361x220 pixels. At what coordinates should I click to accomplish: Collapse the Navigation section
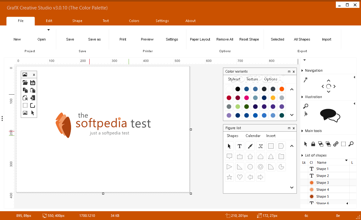[302, 70]
